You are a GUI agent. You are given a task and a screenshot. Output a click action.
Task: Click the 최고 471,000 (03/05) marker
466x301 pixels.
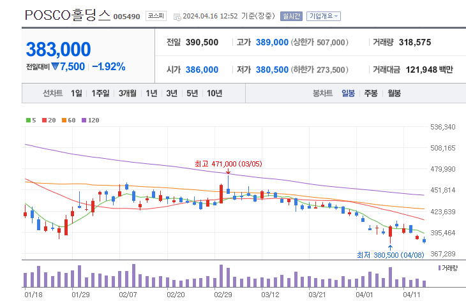(x=229, y=164)
